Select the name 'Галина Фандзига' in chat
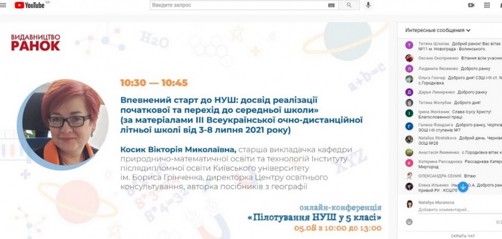Viewport: 502px width, 239px height. tap(435, 125)
